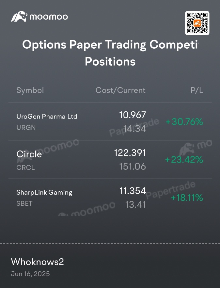Sort by the Symbol column header

click(30, 90)
